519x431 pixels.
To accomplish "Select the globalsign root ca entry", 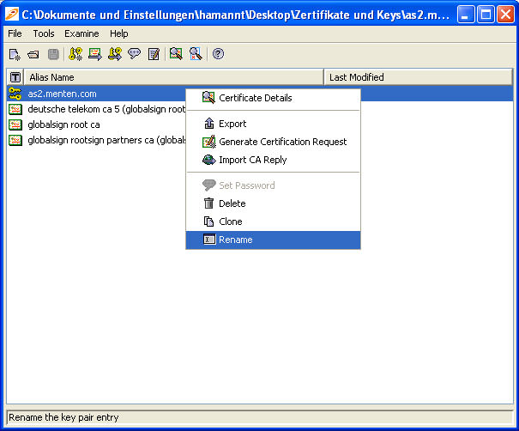I will [63, 124].
